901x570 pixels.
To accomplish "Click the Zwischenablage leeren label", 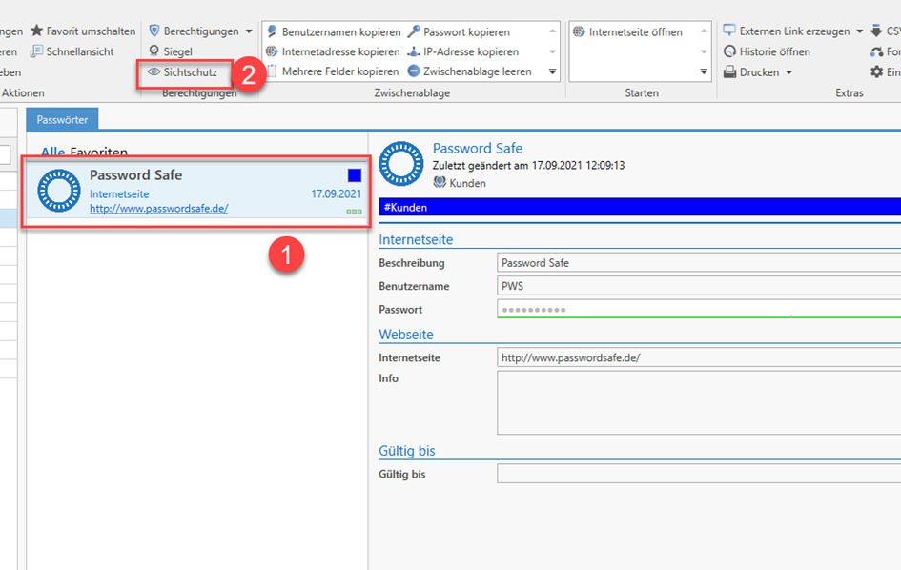I will 478,71.
